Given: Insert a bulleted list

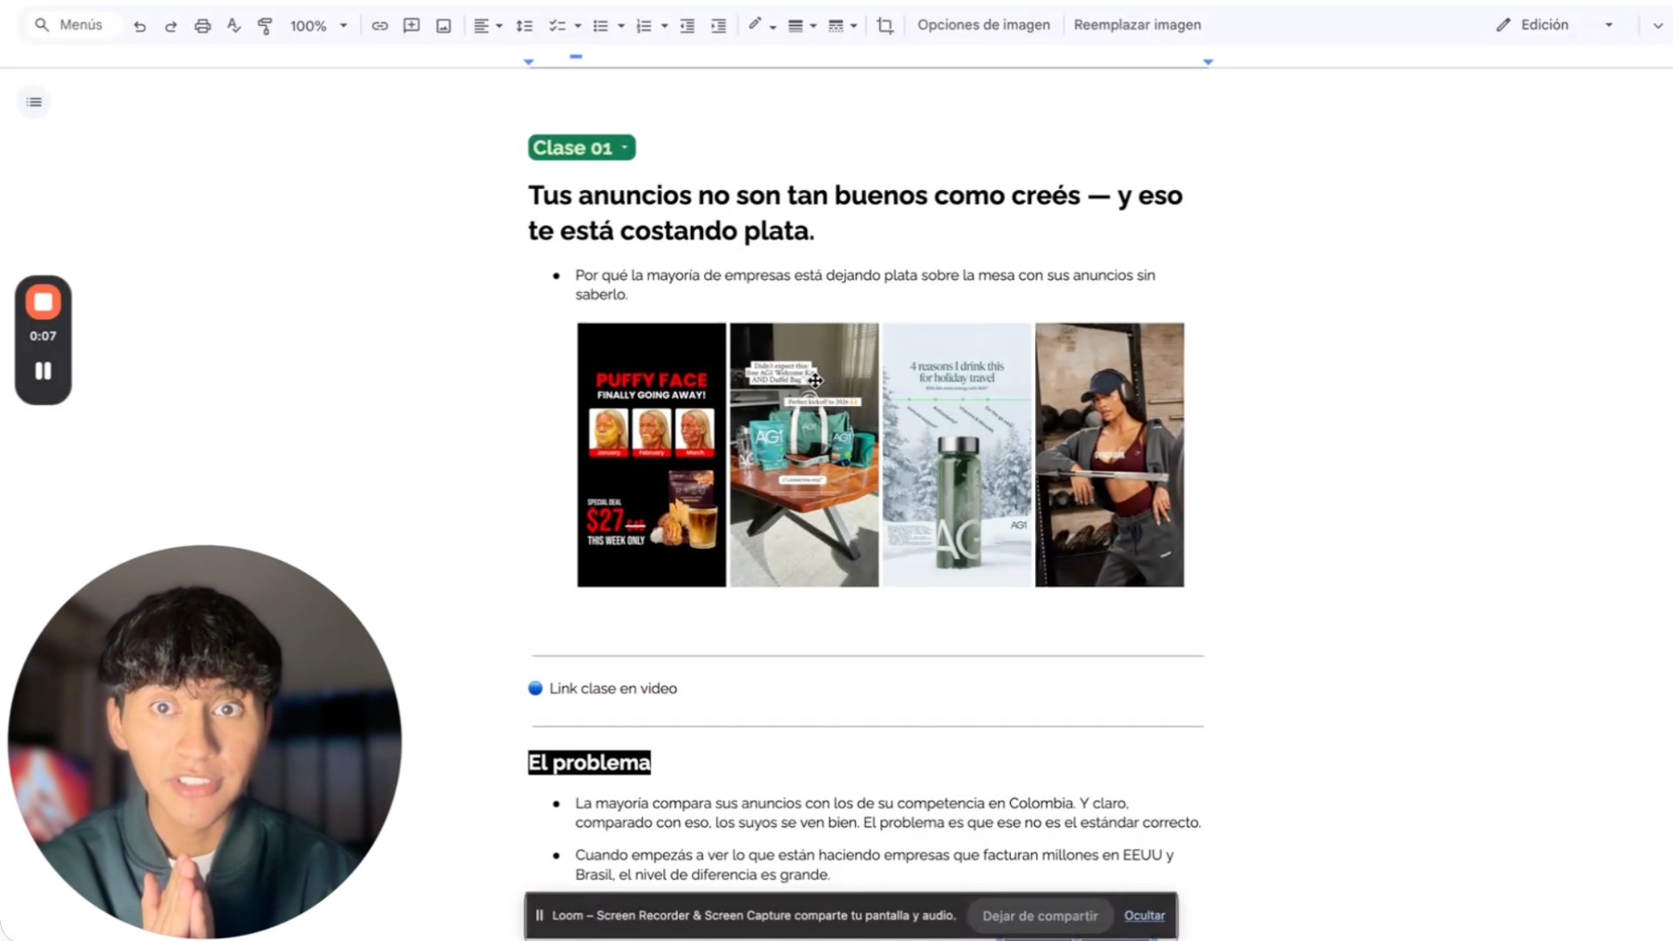Looking at the screenshot, I should 600,26.
